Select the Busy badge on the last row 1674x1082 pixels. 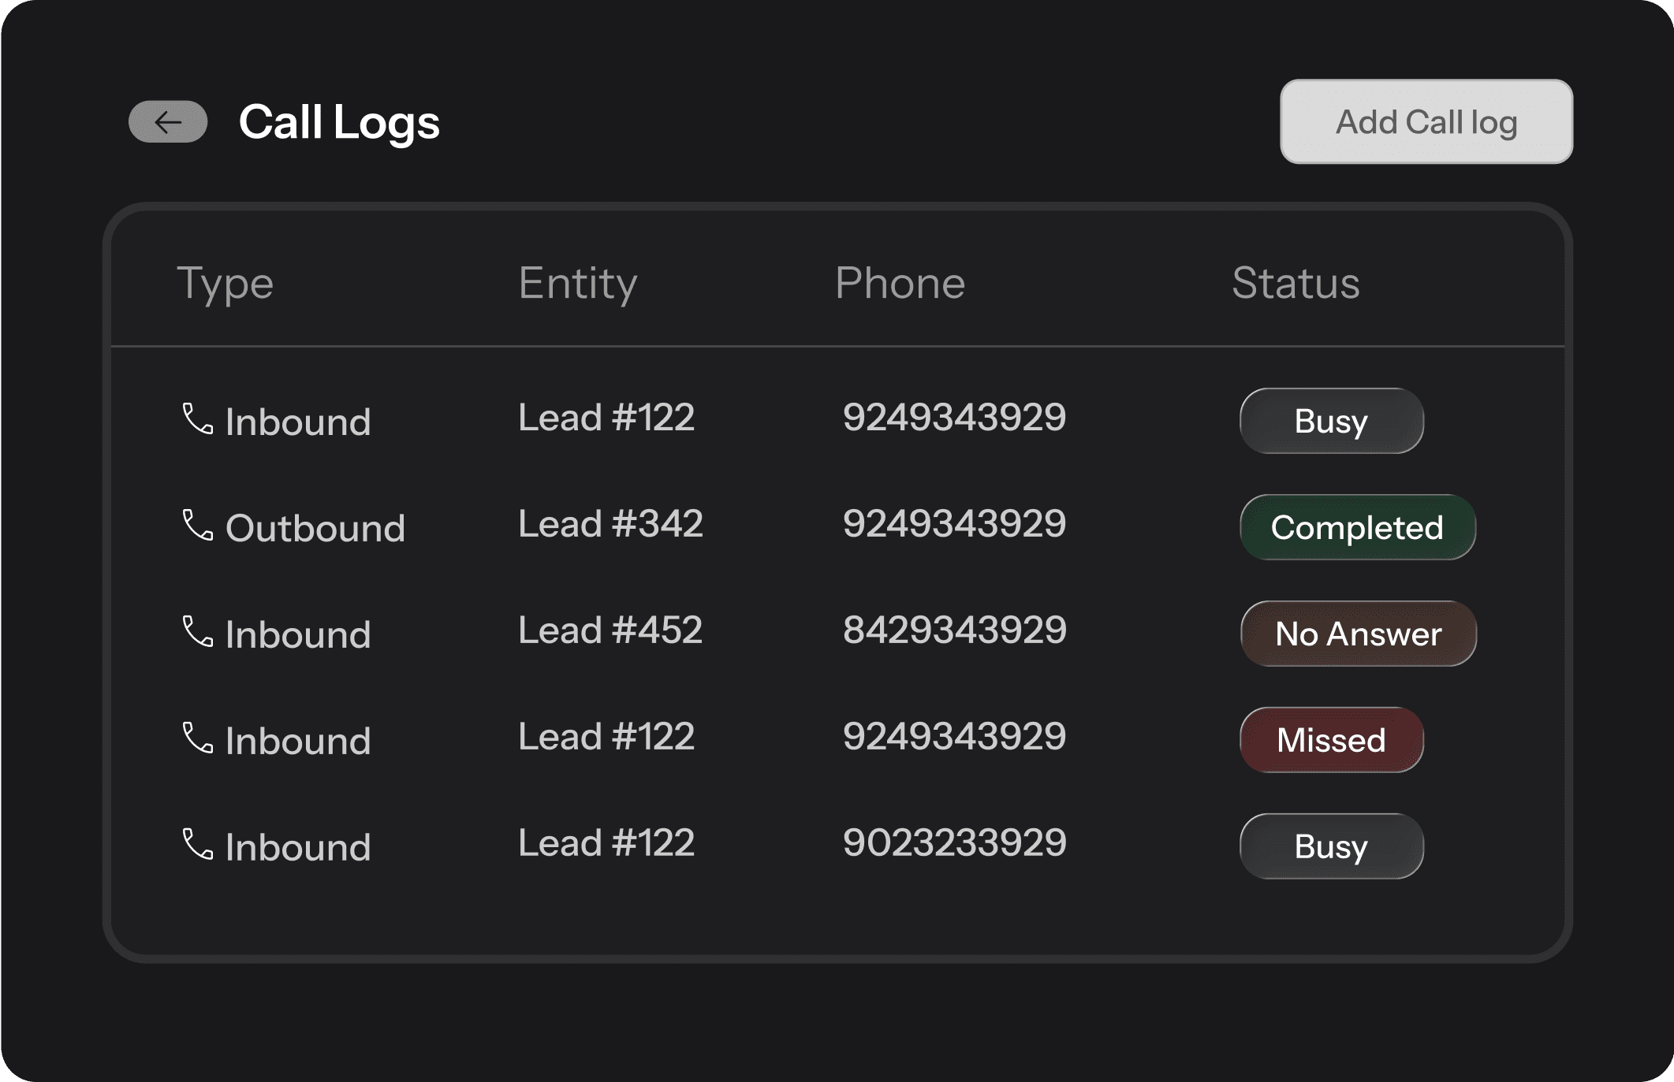[1331, 845]
